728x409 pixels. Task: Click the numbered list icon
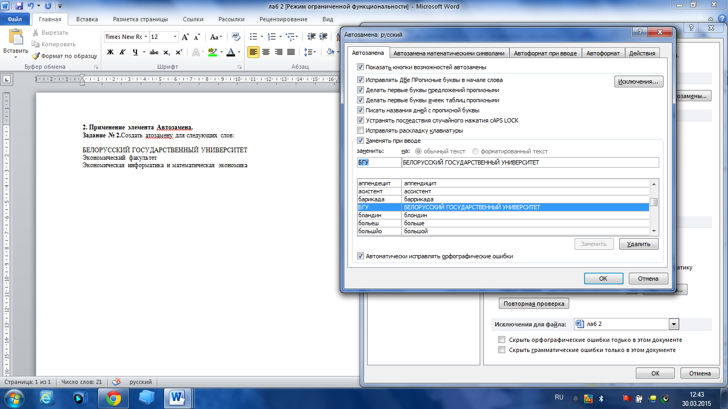(271, 37)
